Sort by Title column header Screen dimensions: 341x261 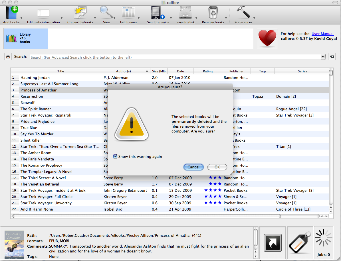[60, 71]
